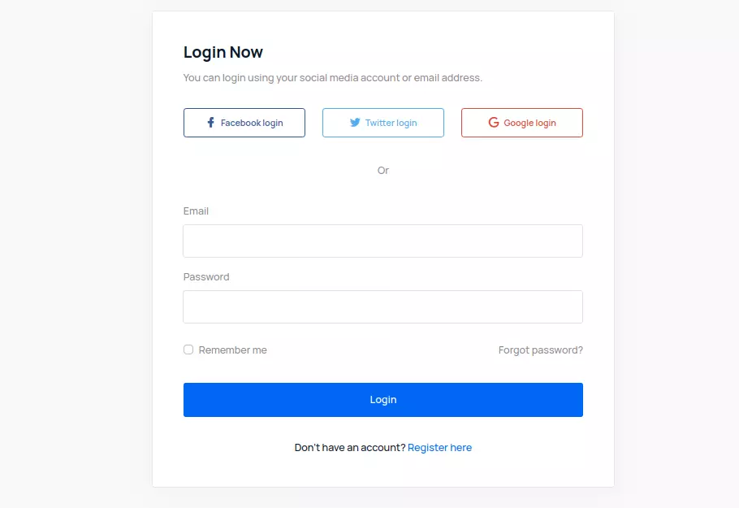
Task: Click the "Or" divider text
Action: (x=383, y=171)
